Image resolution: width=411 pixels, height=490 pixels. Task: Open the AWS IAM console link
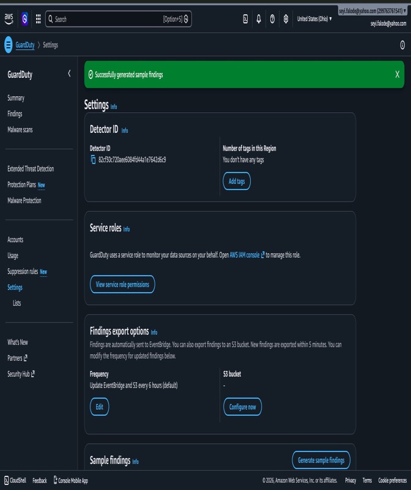coord(247,255)
